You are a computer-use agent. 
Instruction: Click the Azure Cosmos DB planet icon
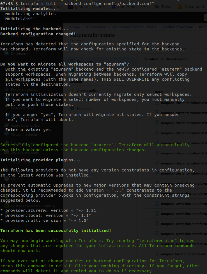(x=7, y=125)
